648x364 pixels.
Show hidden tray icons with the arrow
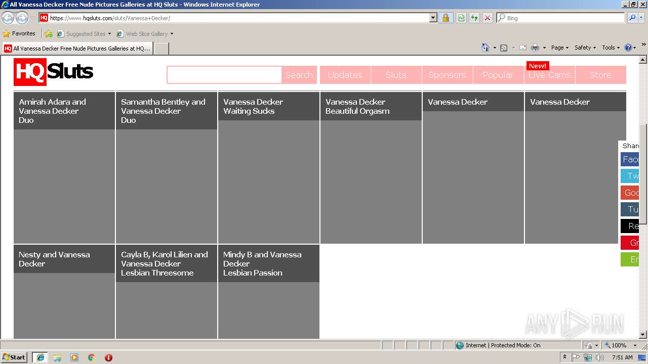tap(564, 357)
